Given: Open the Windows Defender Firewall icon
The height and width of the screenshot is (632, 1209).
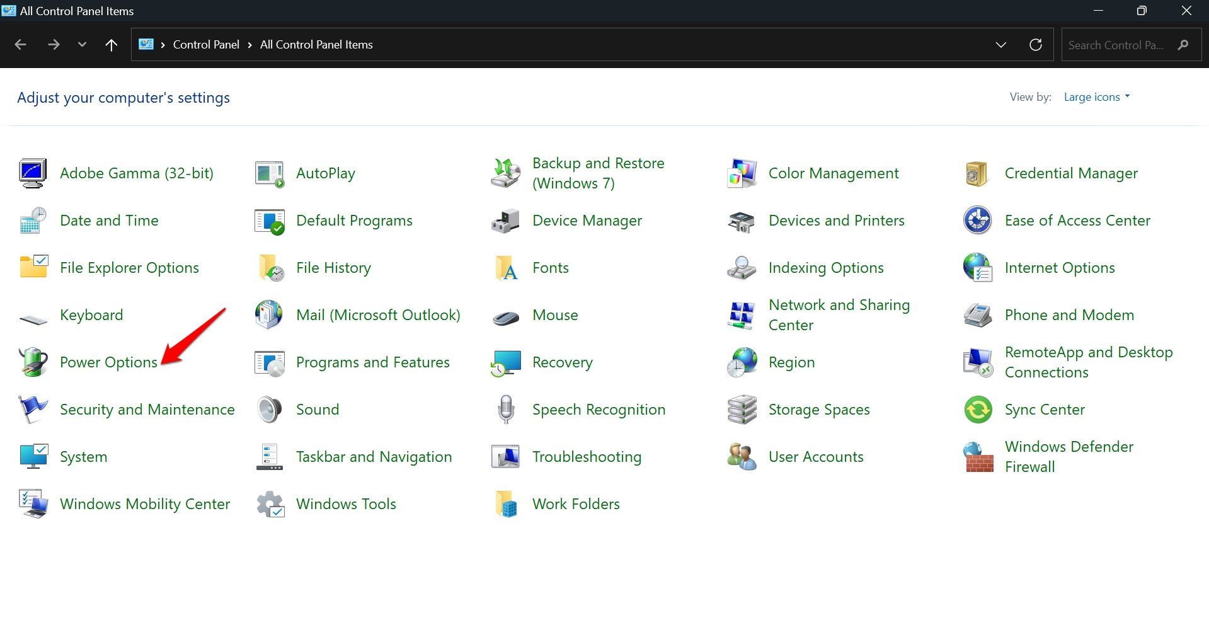Looking at the screenshot, I should pos(978,457).
